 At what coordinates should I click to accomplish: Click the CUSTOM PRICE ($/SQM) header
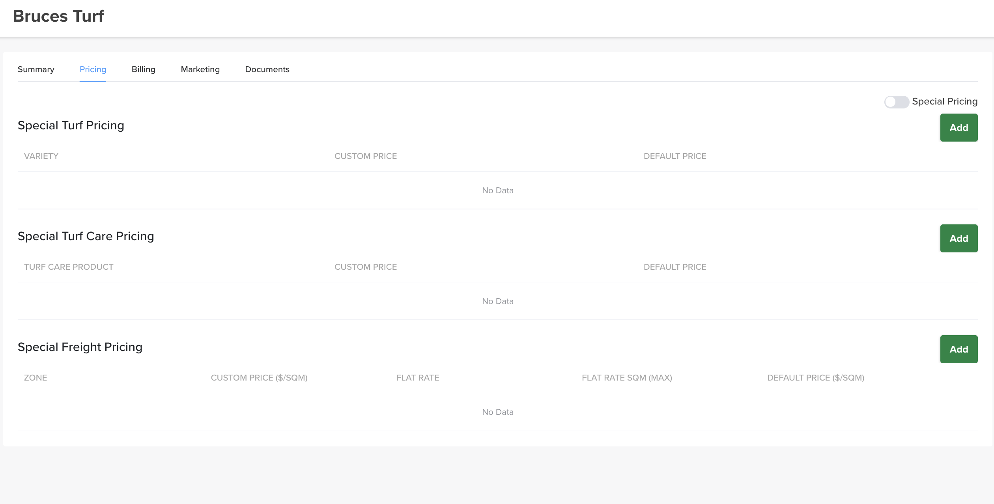point(259,378)
